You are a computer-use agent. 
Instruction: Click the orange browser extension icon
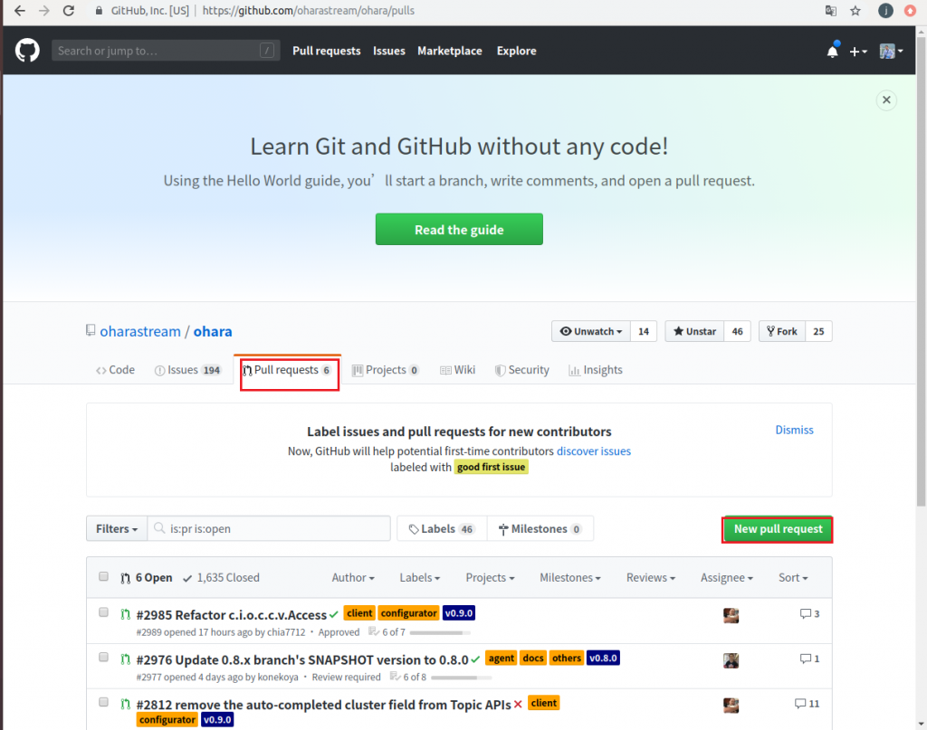[911, 11]
